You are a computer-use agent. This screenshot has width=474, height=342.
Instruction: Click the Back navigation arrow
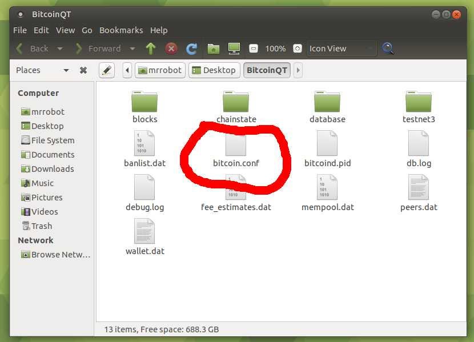pos(19,49)
